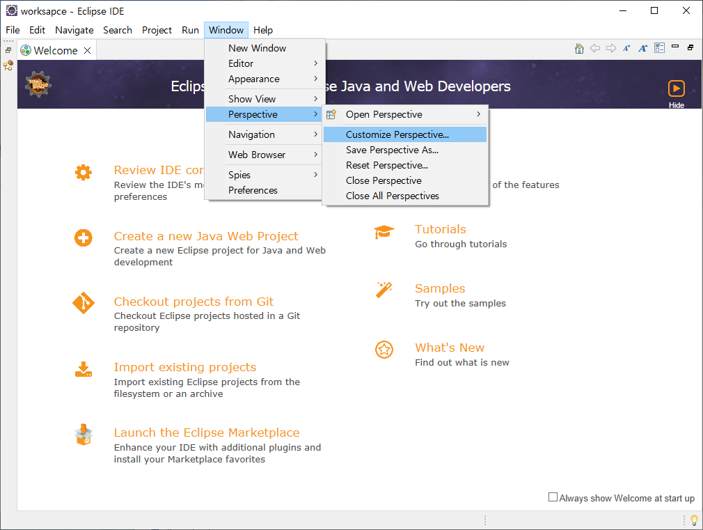The height and width of the screenshot is (530, 703).
Task: Open the What's New link
Action: pyautogui.click(x=450, y=348)
